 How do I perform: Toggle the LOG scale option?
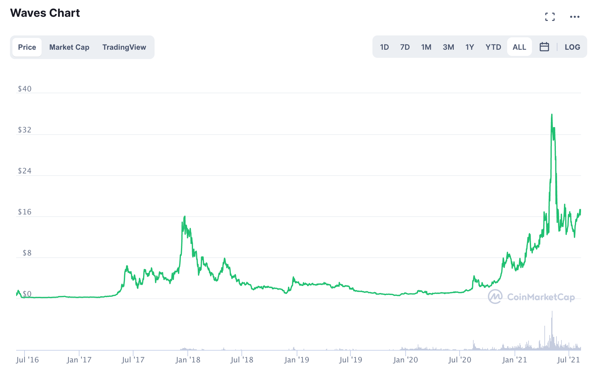tap(572, 47)
